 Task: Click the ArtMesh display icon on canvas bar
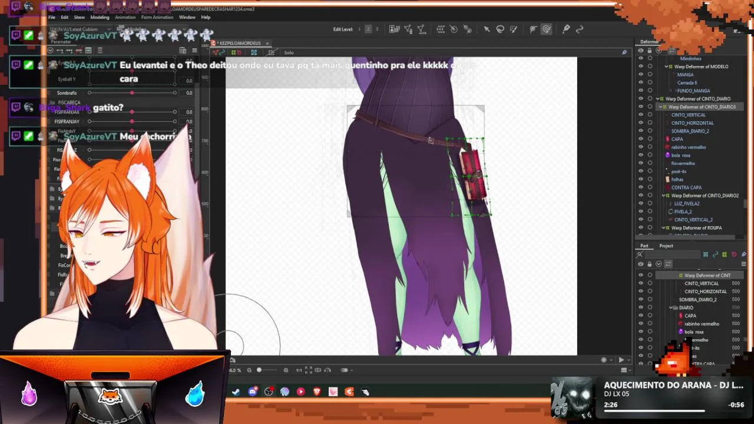click(x=254, y=52)
